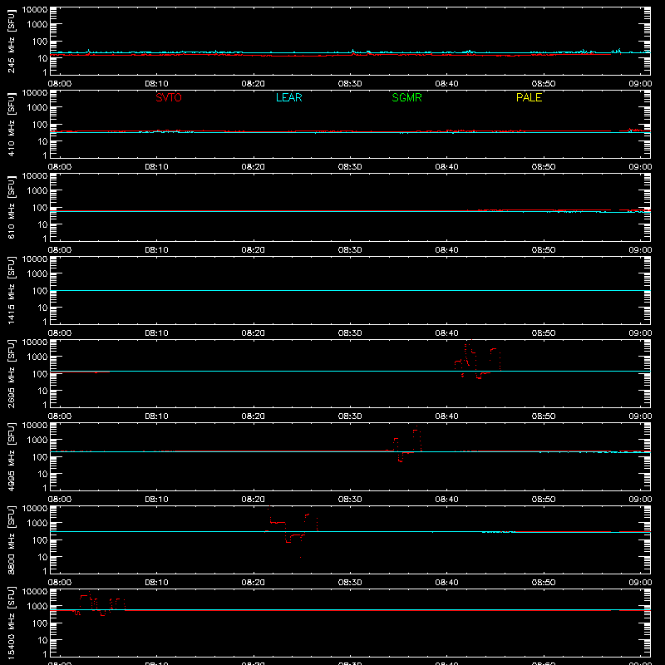
Task: Click 08:50 time label under 2695 MHz panel
Action: point(544,416)
